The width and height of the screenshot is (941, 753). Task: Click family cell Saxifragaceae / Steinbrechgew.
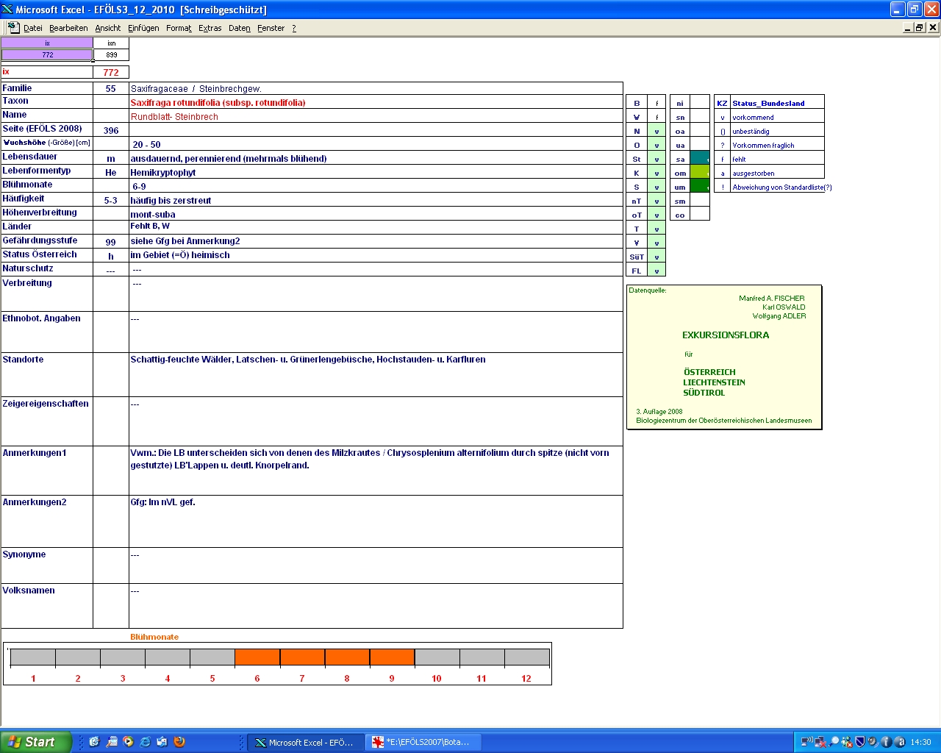tap(376, 88)
